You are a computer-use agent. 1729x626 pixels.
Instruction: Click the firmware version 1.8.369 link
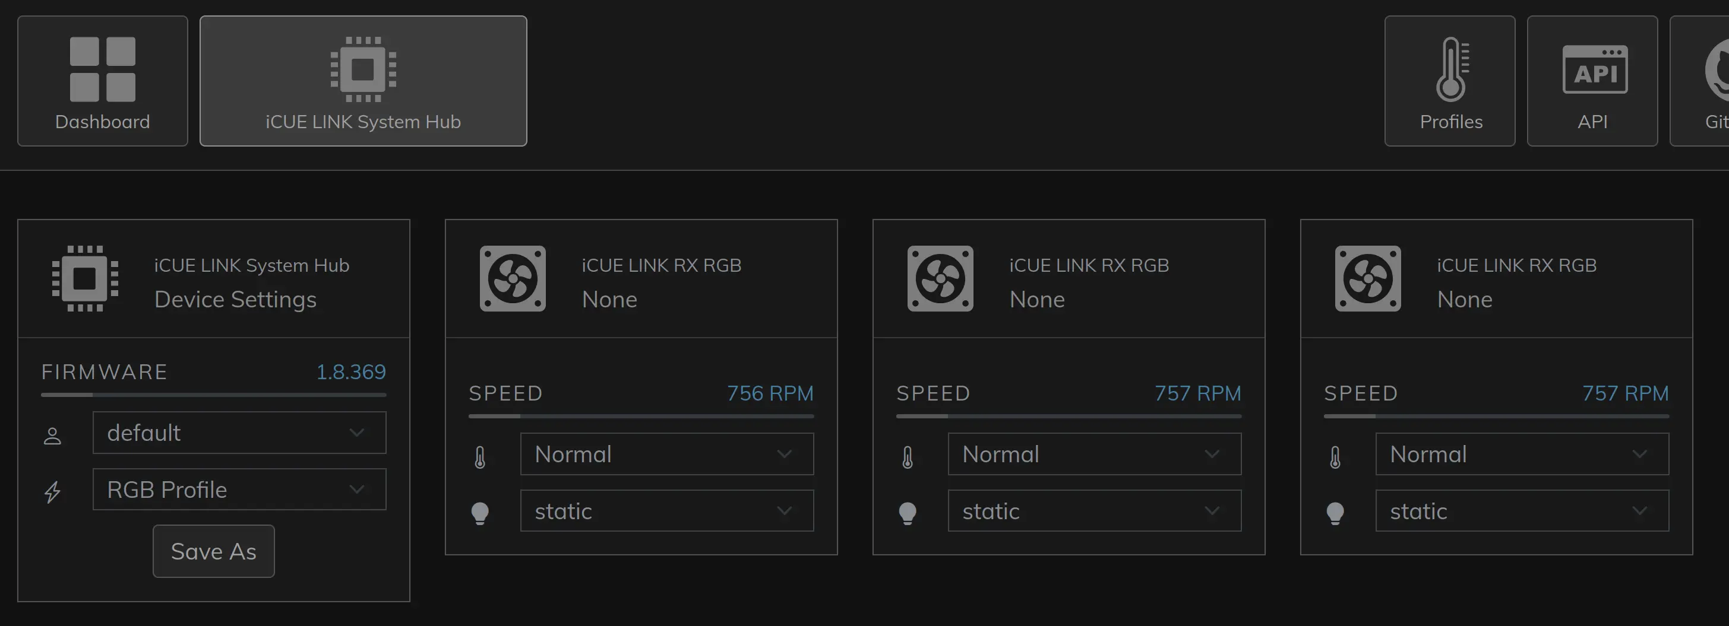(351, 372)
